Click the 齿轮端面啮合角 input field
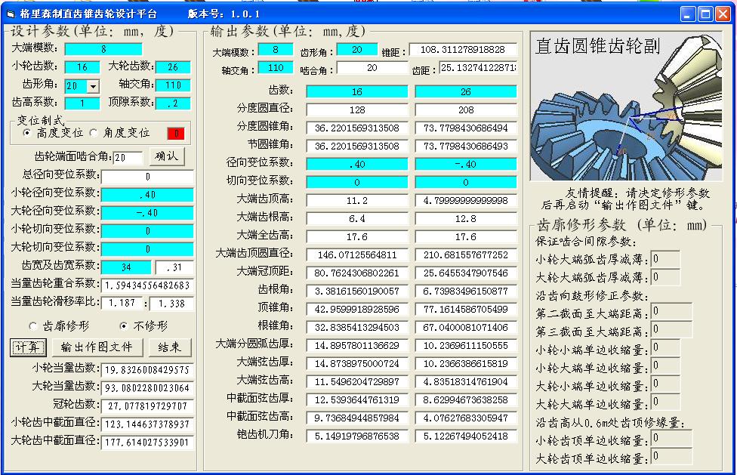This screenshot has height=475, width=737. pos(128,158)
